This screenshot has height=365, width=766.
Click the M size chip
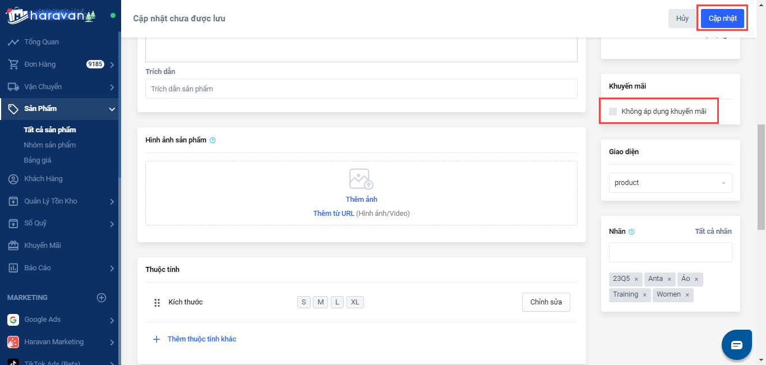click(320, 302)
